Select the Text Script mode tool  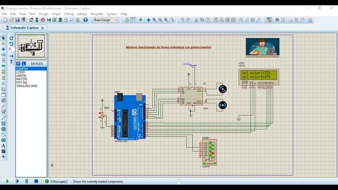coord(3,60)
